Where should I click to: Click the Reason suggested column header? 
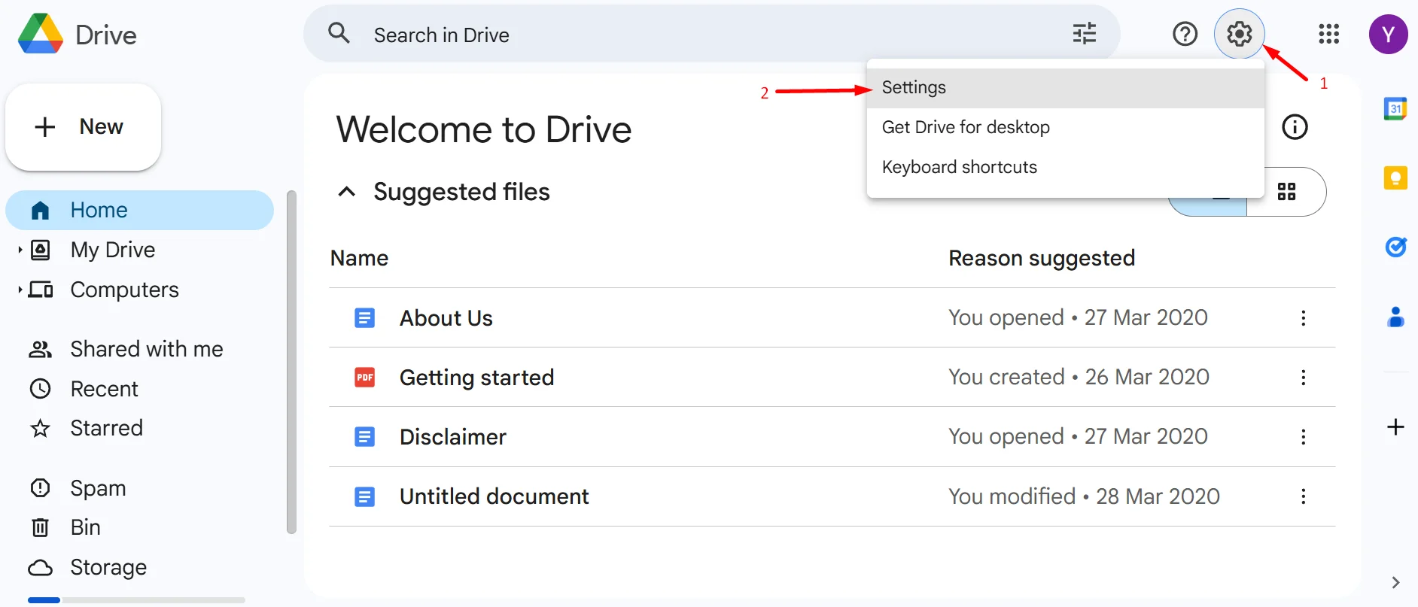1042,258
